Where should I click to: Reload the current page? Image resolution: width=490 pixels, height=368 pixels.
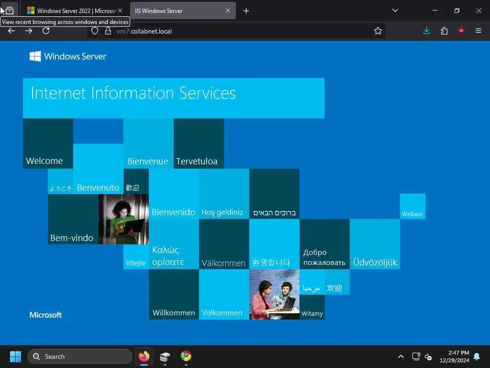pos(46,31)
